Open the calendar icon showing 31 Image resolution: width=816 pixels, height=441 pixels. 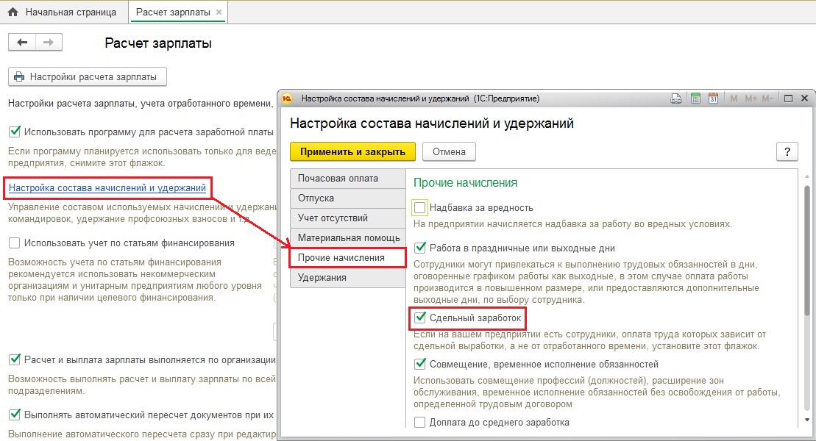(713, 98)
